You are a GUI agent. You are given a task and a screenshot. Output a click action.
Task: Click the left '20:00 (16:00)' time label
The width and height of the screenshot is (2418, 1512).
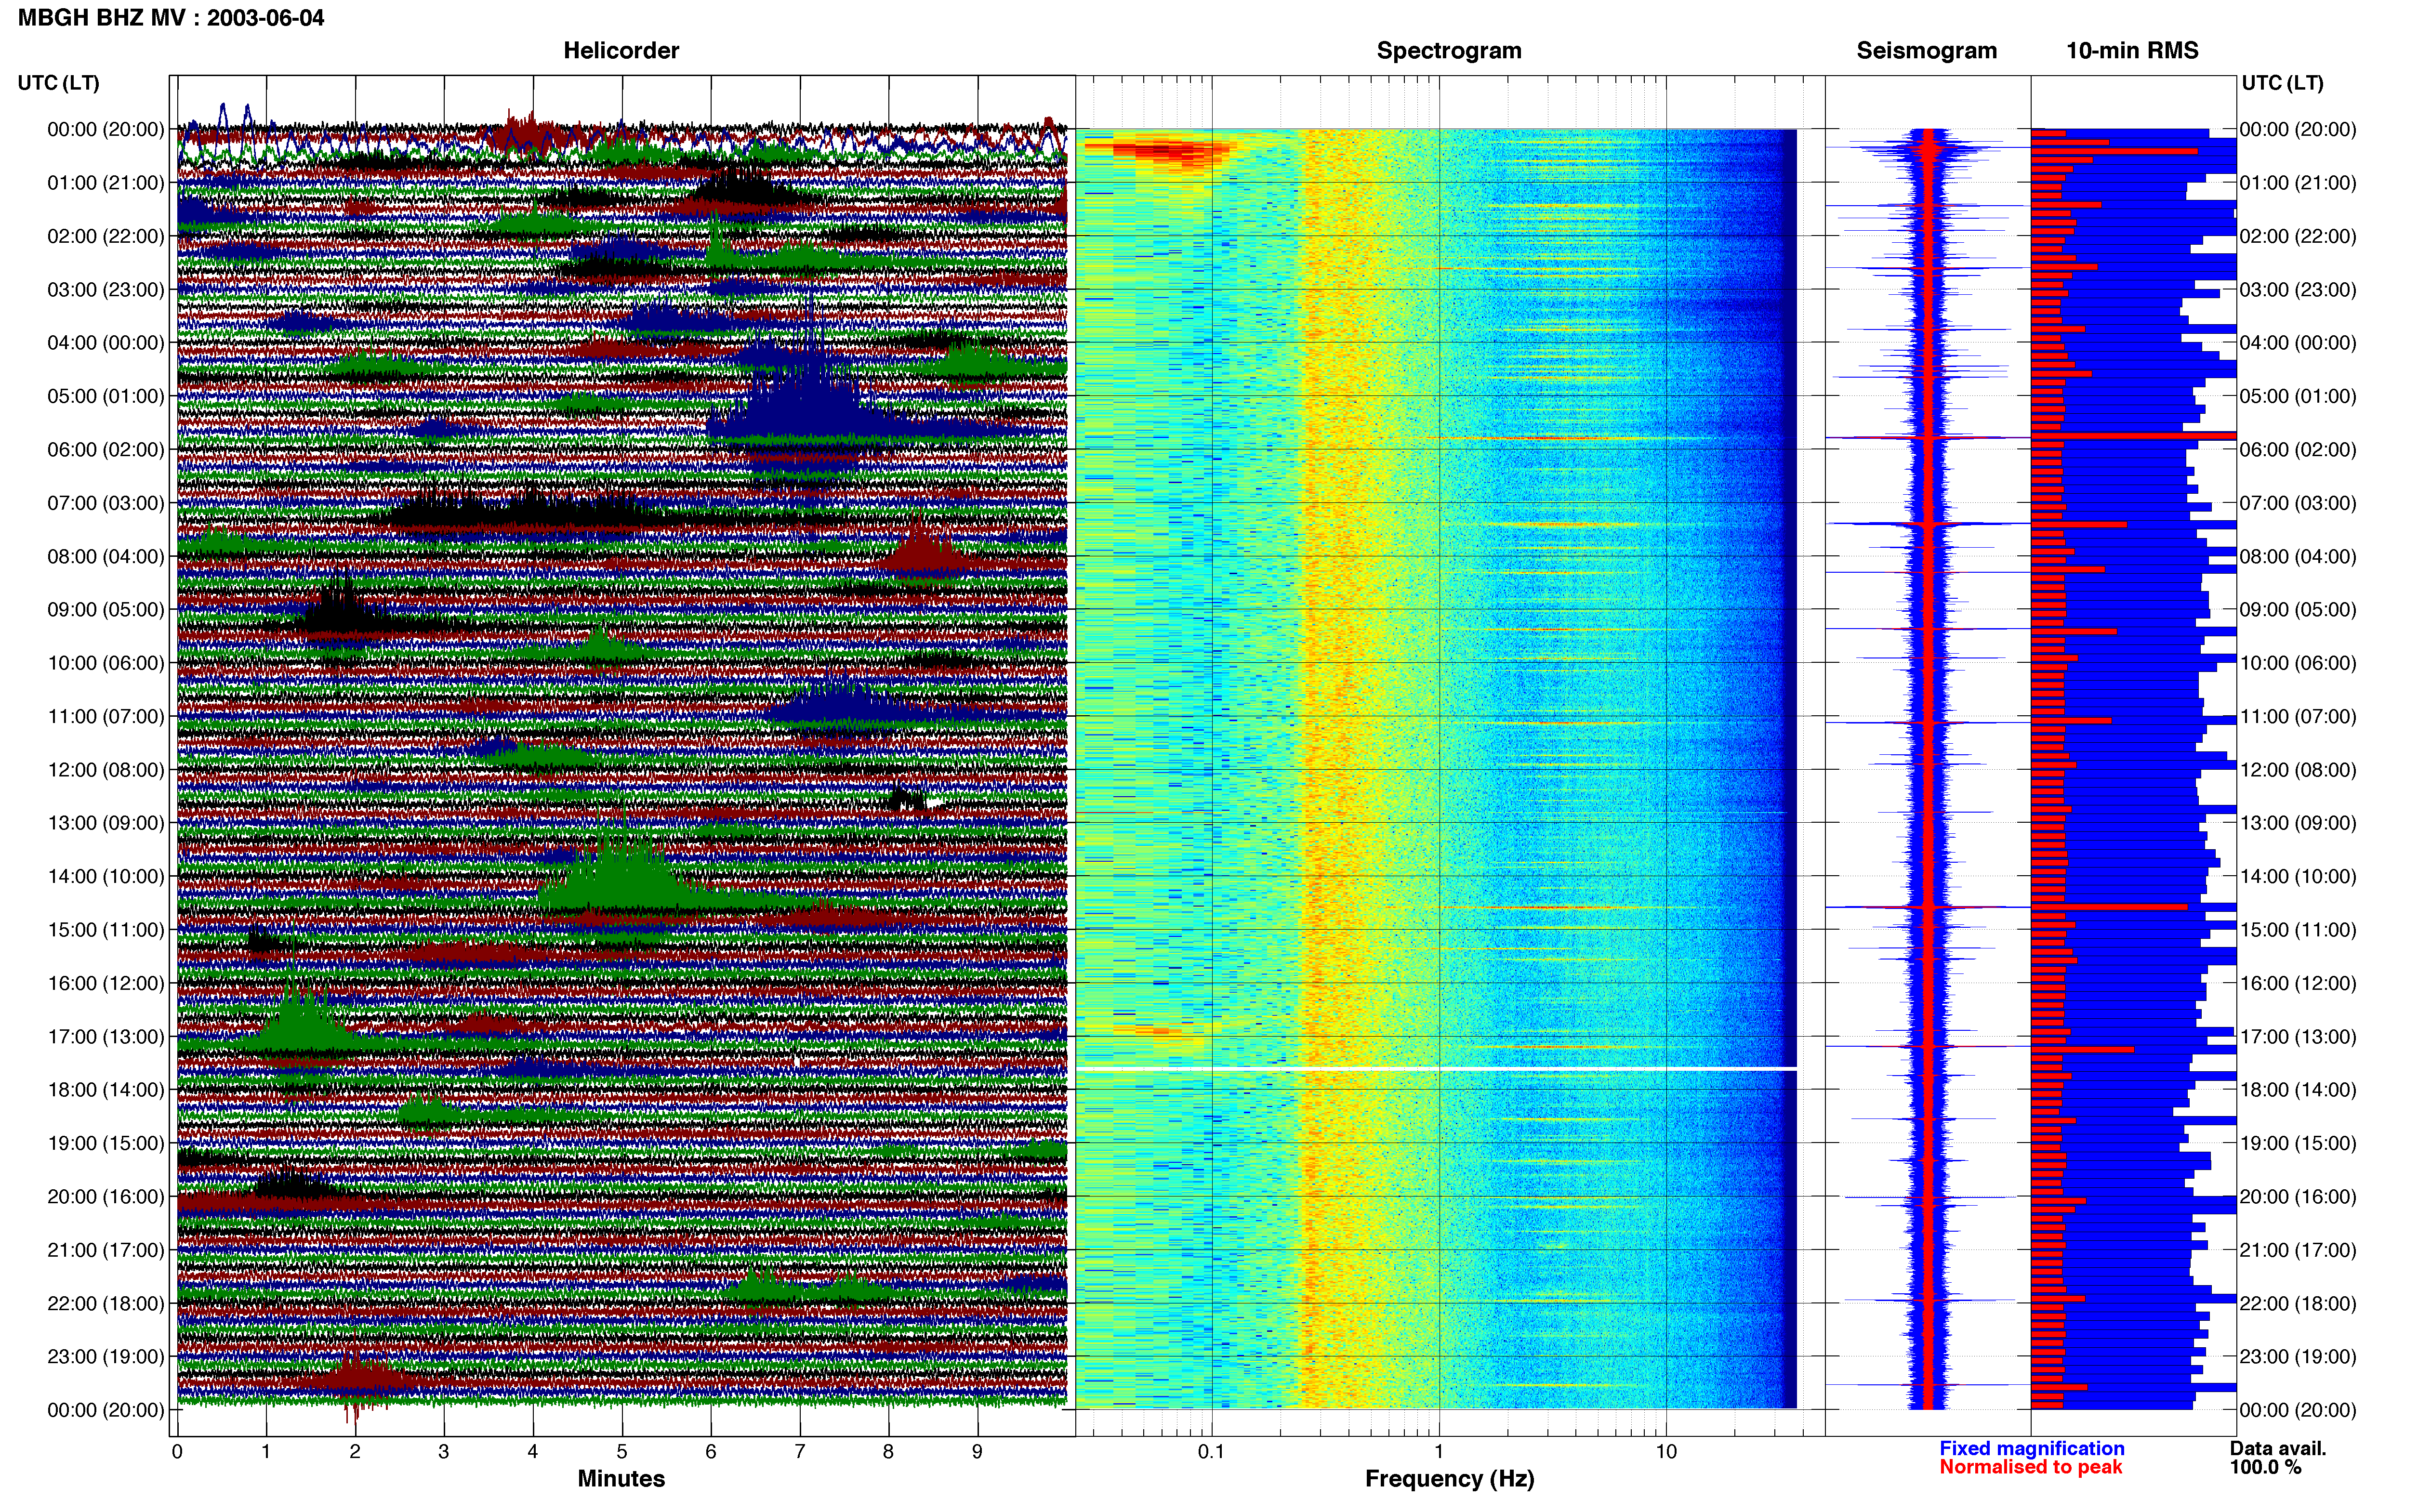click(x=105, y=1196)
